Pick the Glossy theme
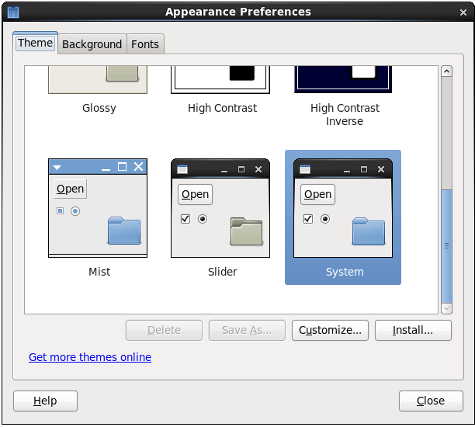 98,81
